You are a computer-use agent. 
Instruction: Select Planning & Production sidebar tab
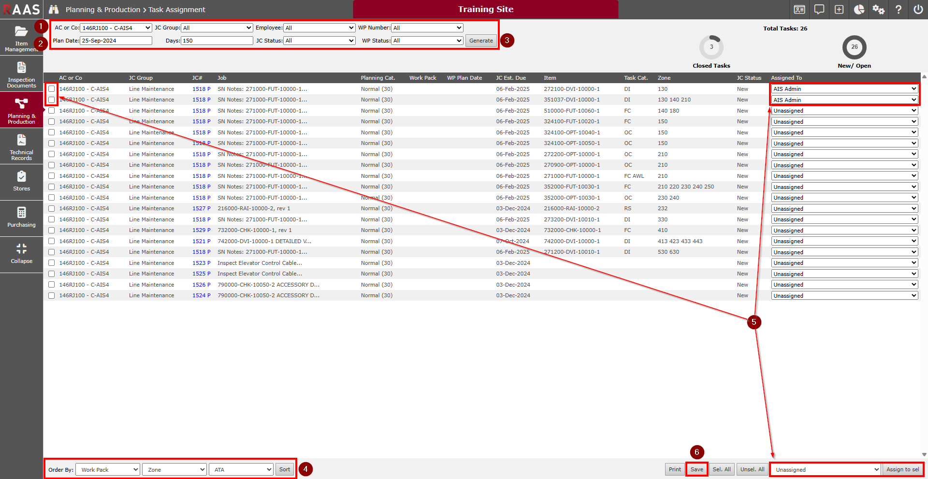[21, 111]
